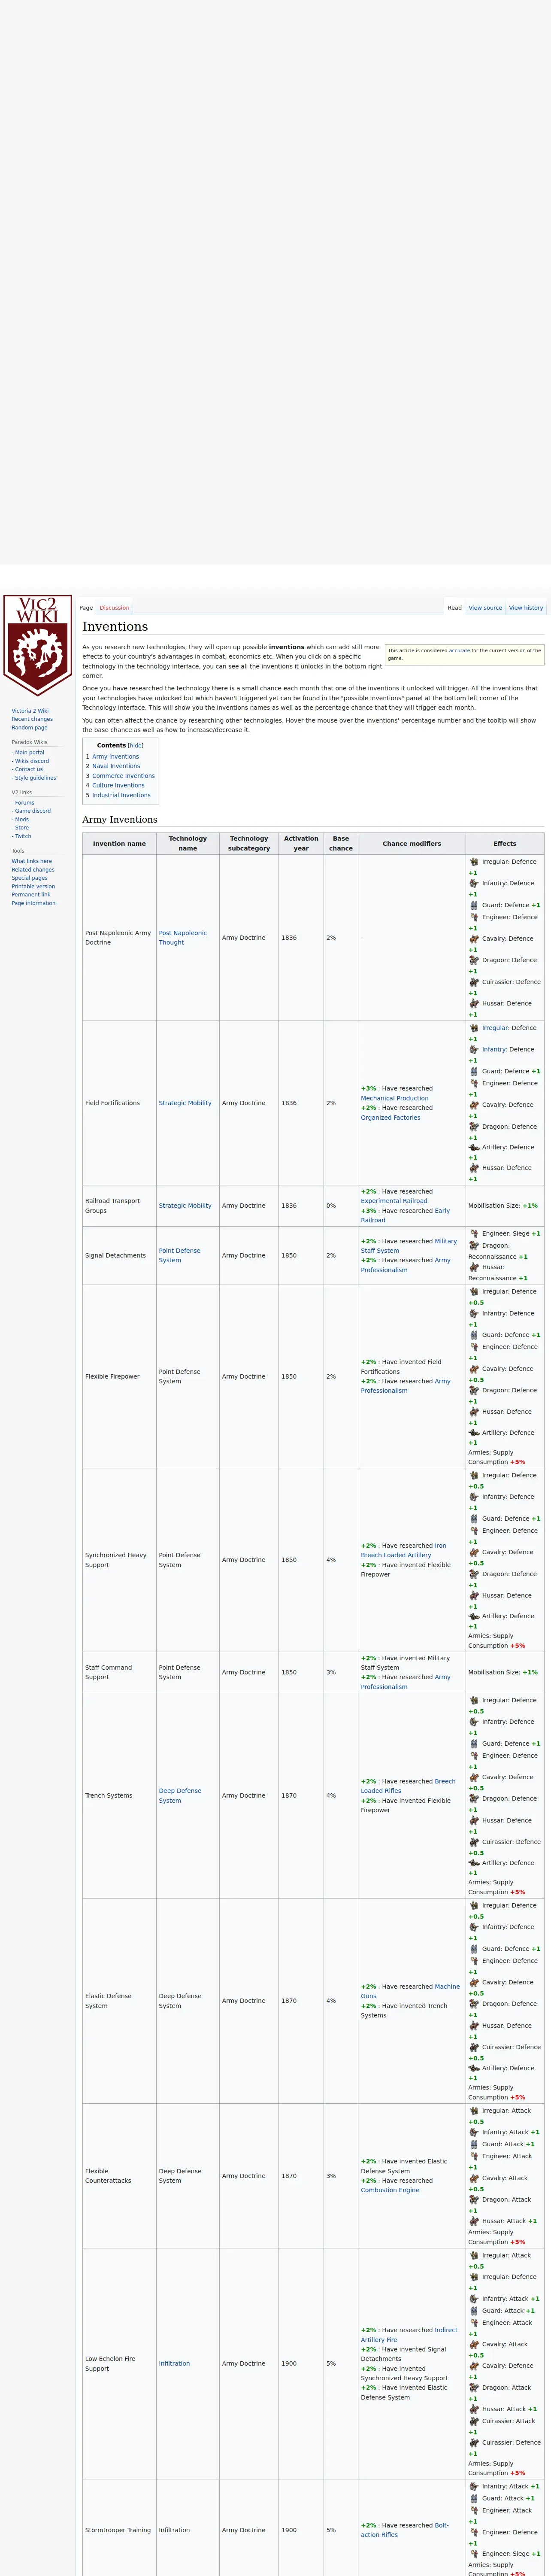Jump to Commerce Inventions in Contents
This screenshot has height=2576, width=551.
click(124, 776)
